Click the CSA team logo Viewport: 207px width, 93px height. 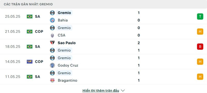53,35
